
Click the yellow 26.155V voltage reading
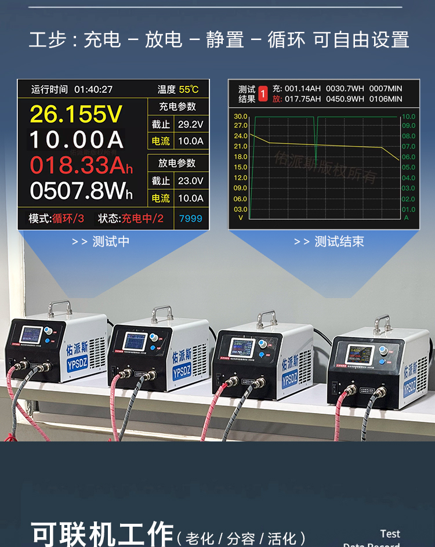(76, 114)
